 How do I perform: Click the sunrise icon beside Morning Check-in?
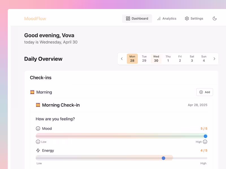click(x=38, y=105)
